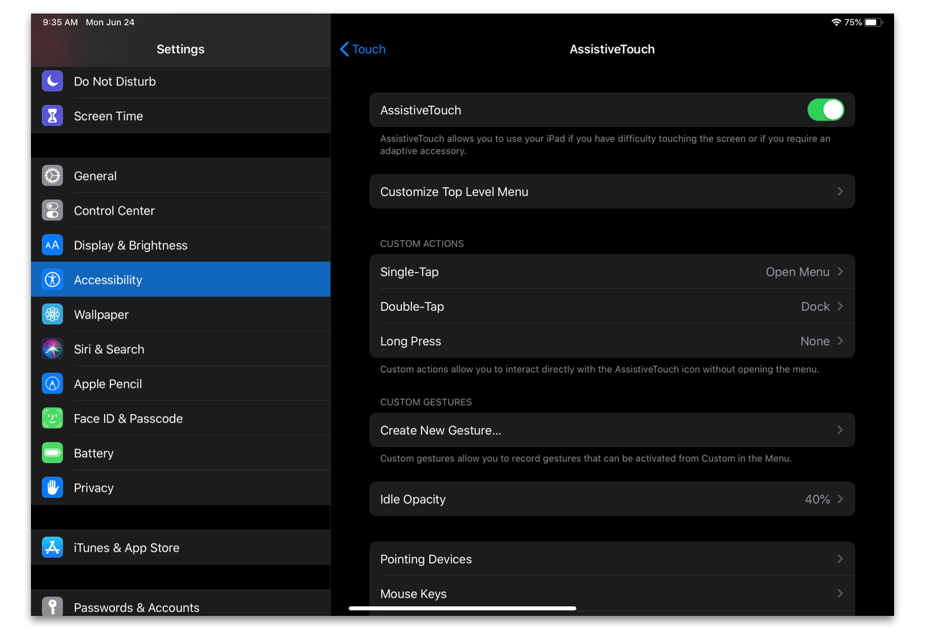Tap the Siri & Search icon

[x=52, y=350]
